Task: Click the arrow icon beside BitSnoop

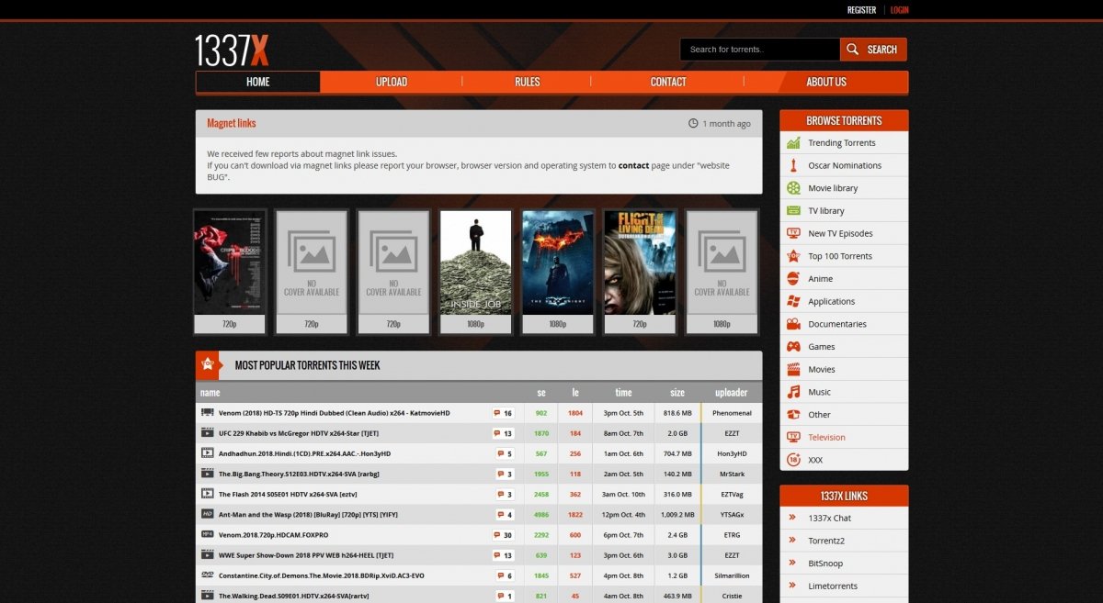Action: pos(792,563)
